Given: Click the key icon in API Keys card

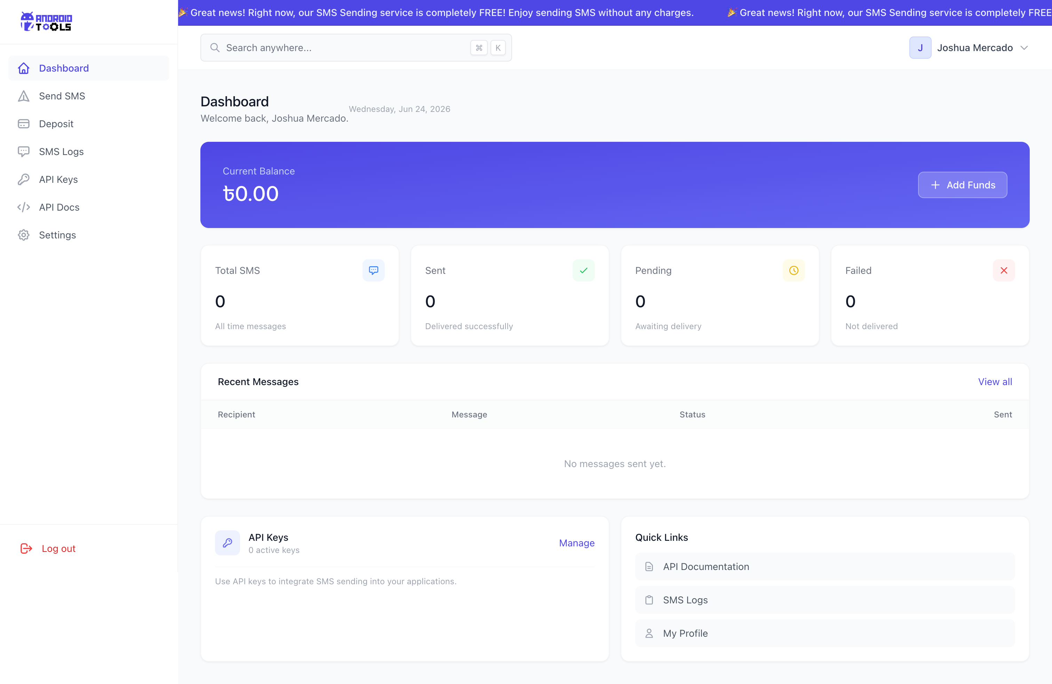Looking at the screenshot, I should point(227,543).
